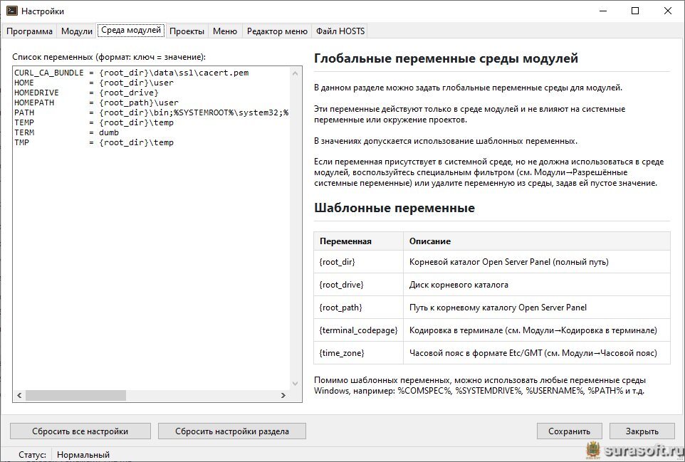Go to the Меню tab
Screen dimensions: 685x462
(x=225, y=31)
